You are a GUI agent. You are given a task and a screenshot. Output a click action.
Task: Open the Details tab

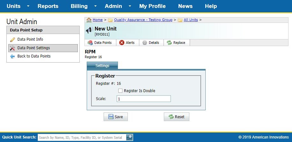click(x=151, y=43)
